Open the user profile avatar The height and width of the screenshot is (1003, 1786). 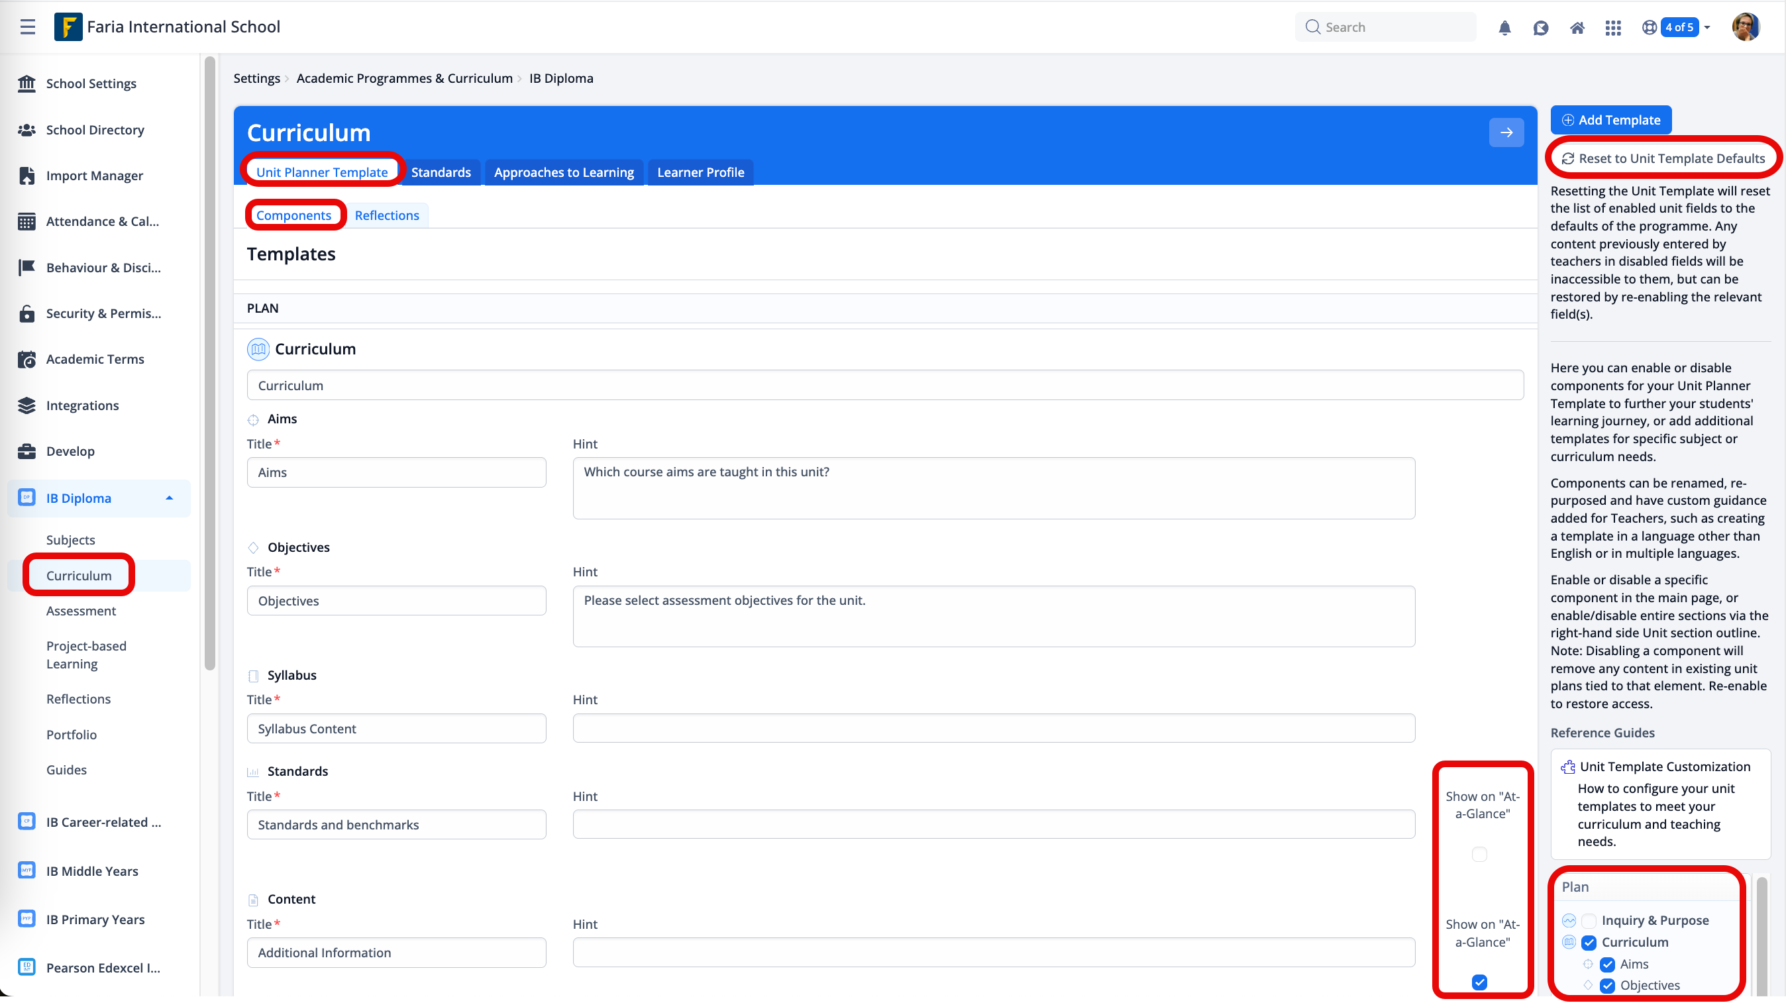coord(1745,27)
